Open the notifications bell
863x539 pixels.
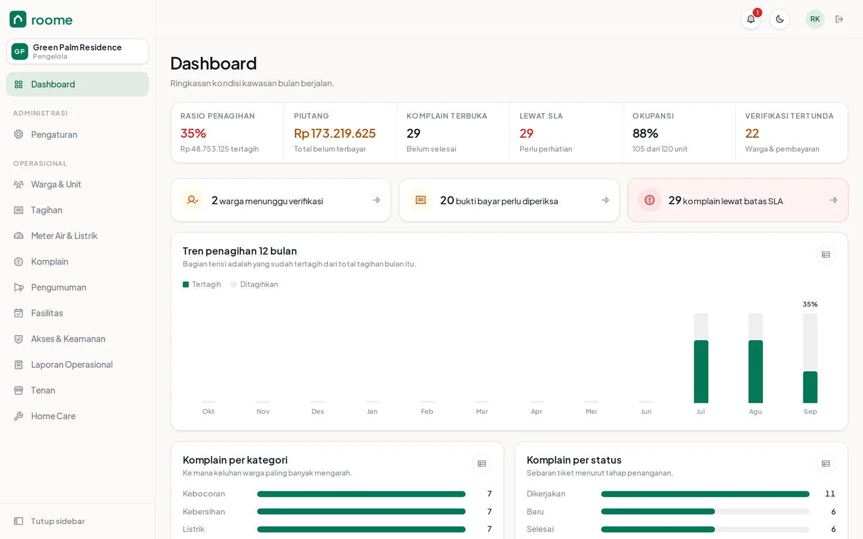pyautogui.click(x=751, y=19)
